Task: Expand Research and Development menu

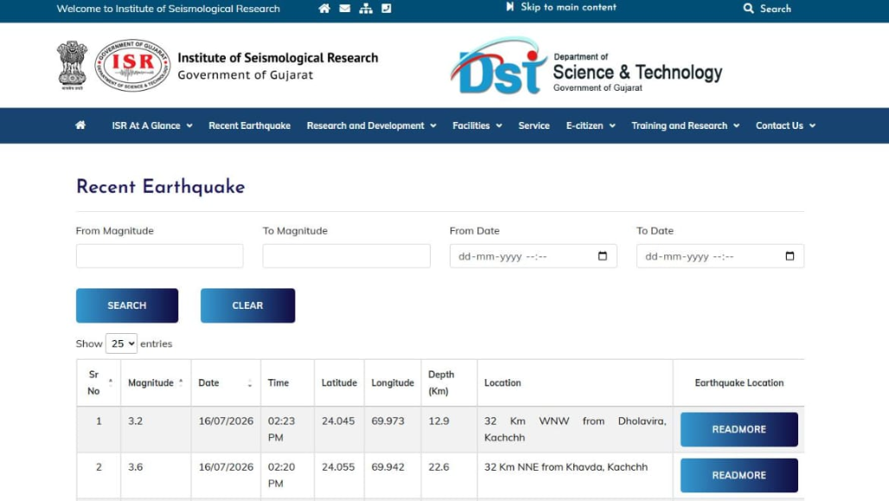Action: (371, 125)
